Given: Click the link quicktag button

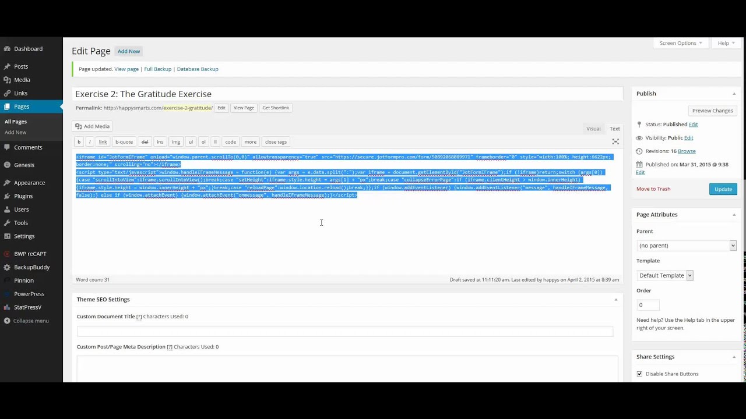Looking at the screenshot, I should click(103, 142).
